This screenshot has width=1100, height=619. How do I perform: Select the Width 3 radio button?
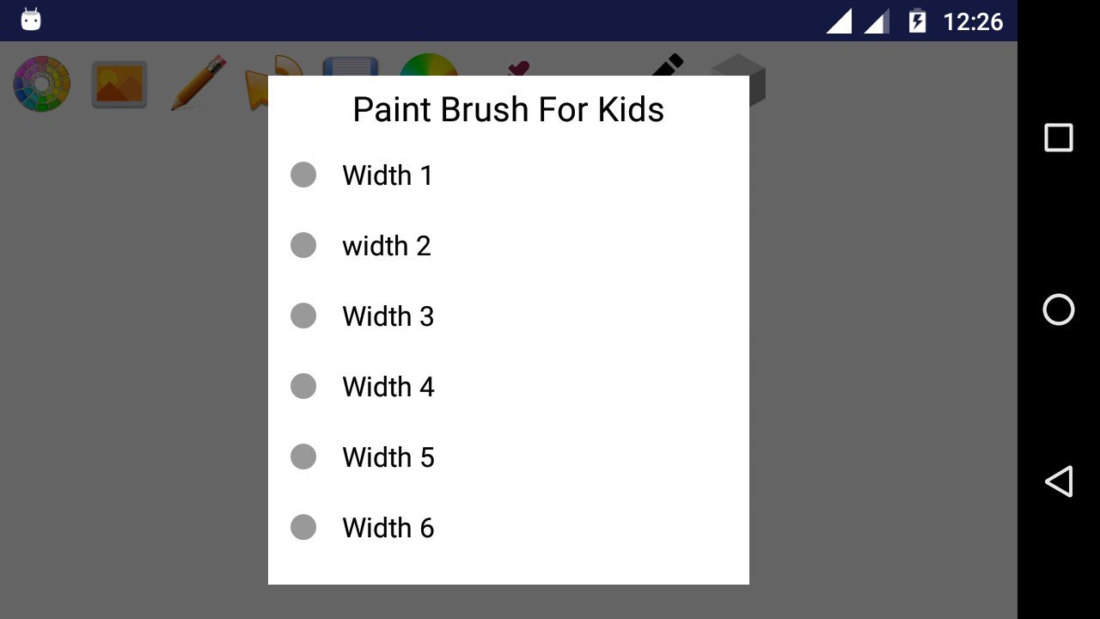(303, 316)
